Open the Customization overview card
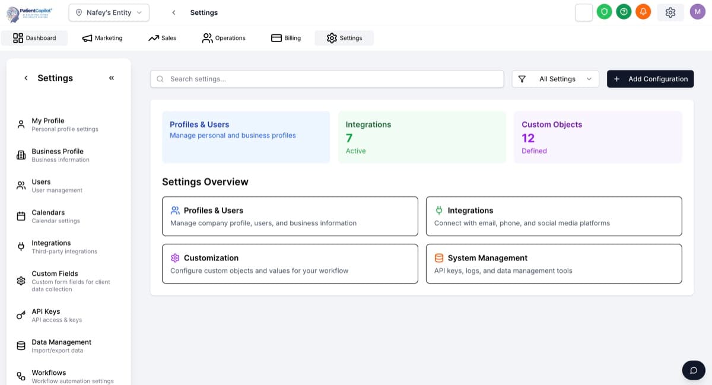712x385 pixels. point(290,264)
